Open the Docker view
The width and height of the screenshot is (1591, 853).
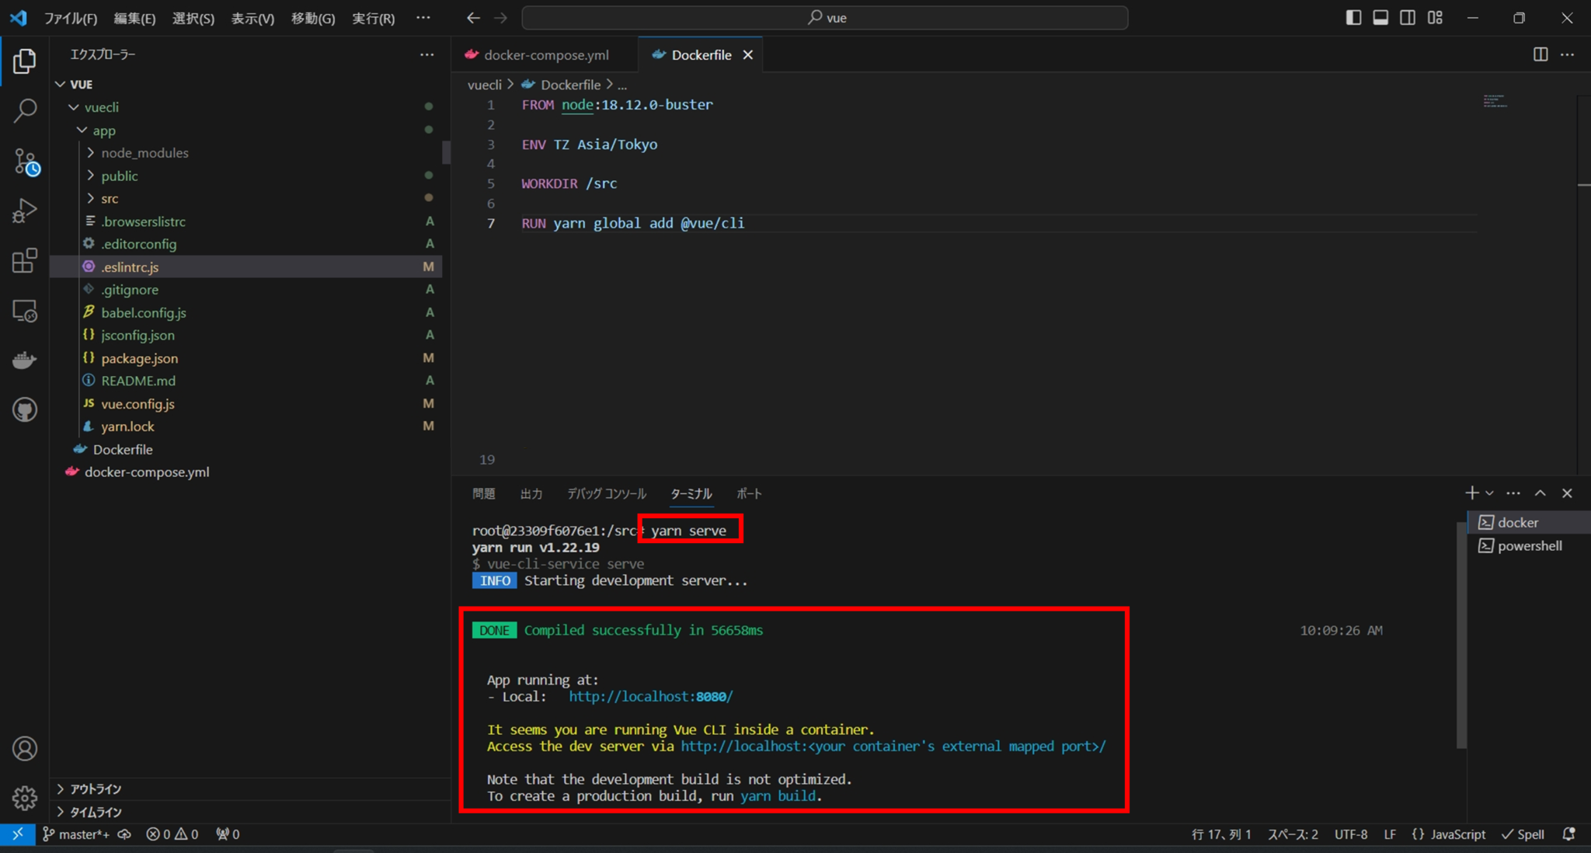(x=24, y=359)
